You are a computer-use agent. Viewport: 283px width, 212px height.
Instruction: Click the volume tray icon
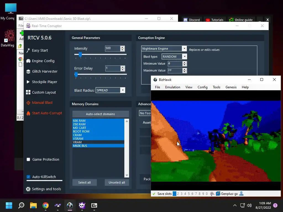click(x=249, y=205)
